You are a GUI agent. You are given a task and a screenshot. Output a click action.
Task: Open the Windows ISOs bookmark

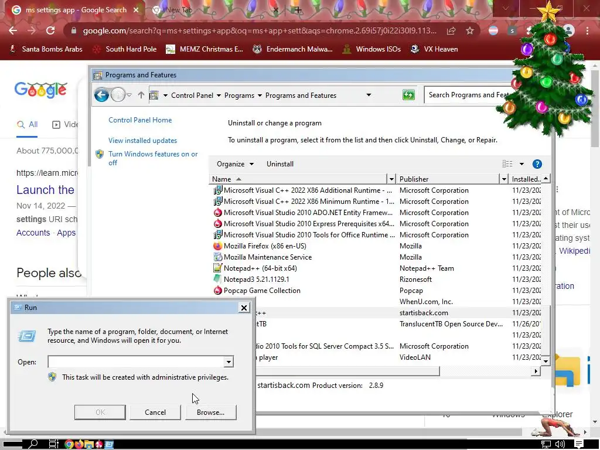point(371,49)
